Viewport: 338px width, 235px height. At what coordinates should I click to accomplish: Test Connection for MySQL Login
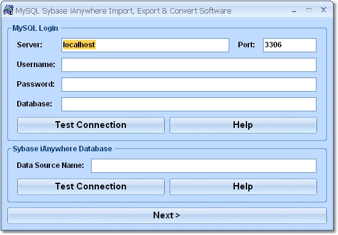point(91,125)
